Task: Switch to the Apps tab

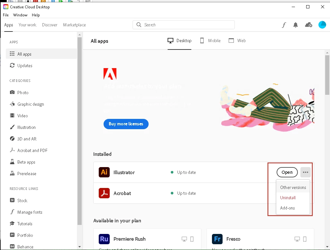Action: click(x=9, y=25)
